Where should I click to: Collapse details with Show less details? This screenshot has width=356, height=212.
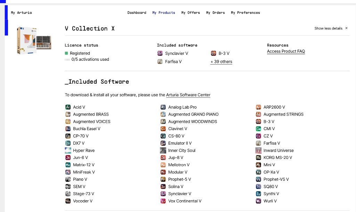click(x=328, y=28)
